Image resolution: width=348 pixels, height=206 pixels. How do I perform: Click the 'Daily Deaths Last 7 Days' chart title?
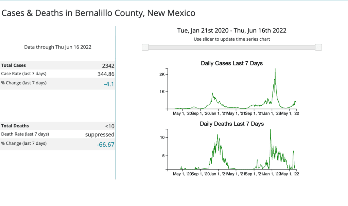[232, 124]
